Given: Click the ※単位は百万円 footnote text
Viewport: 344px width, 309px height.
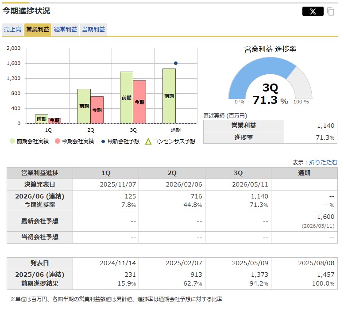Looking at the screenshot, I should [116, 299].
